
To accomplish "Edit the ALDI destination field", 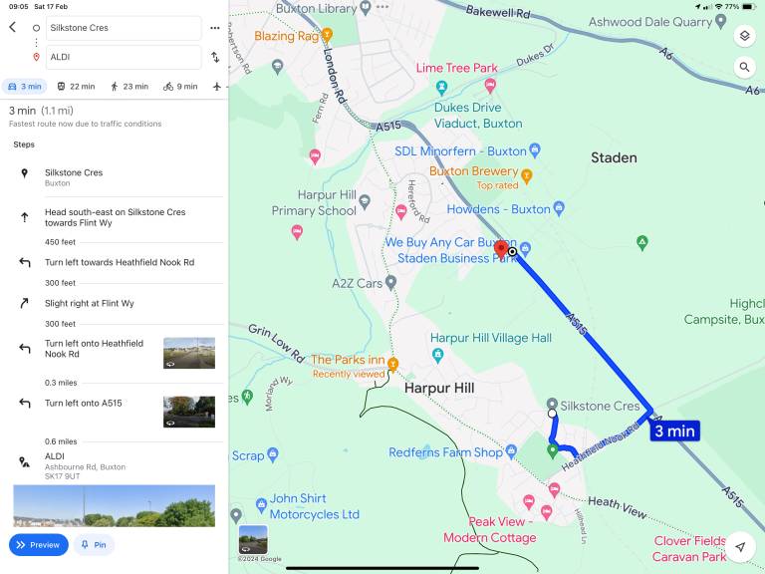I will pyautogui.click(x=122, y=57).
